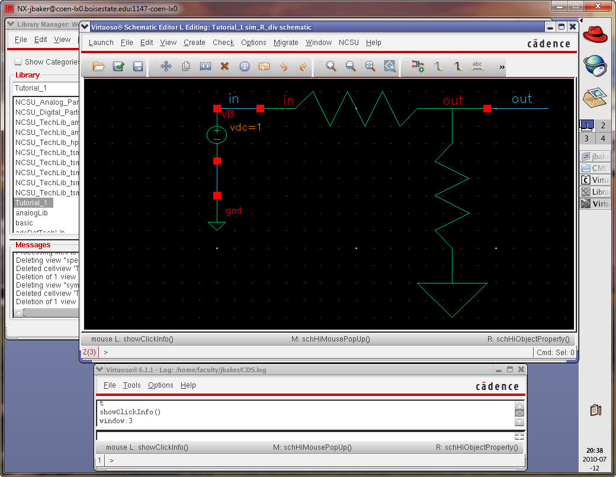
Task: Expand the toolbar overflow chevron
Action: [502, 67]
